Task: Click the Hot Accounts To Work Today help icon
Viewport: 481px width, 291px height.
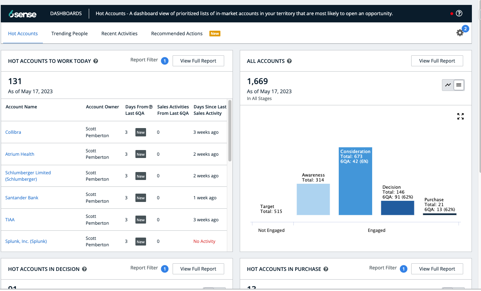Action: (96, 61)
